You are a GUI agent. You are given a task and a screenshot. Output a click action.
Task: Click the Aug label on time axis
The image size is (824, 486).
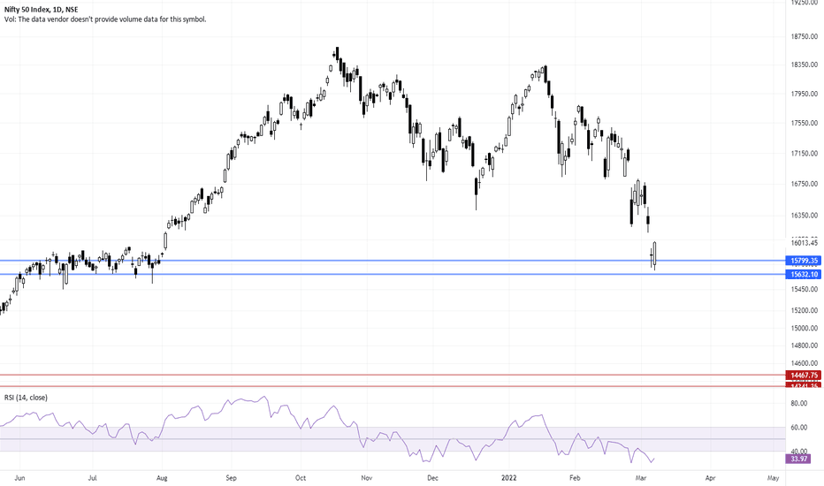[162, 478]
